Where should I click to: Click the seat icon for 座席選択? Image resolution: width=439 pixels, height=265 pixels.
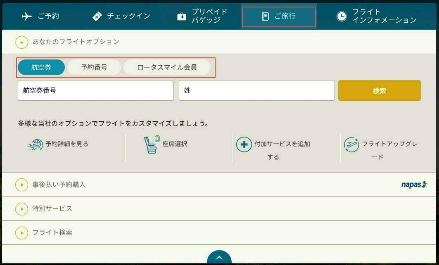(x=152, y=144)
